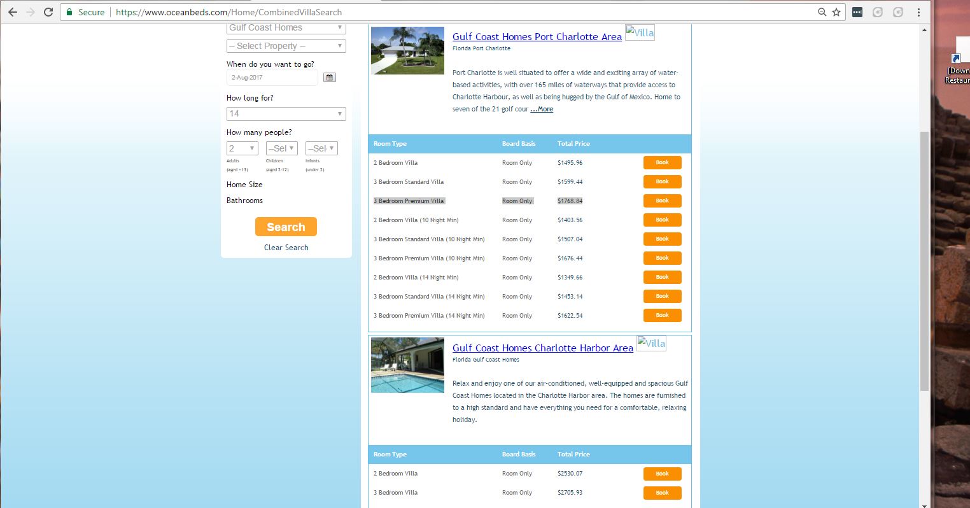Click the zoom magnifier icon in address bar

click(x=822, y=12)
